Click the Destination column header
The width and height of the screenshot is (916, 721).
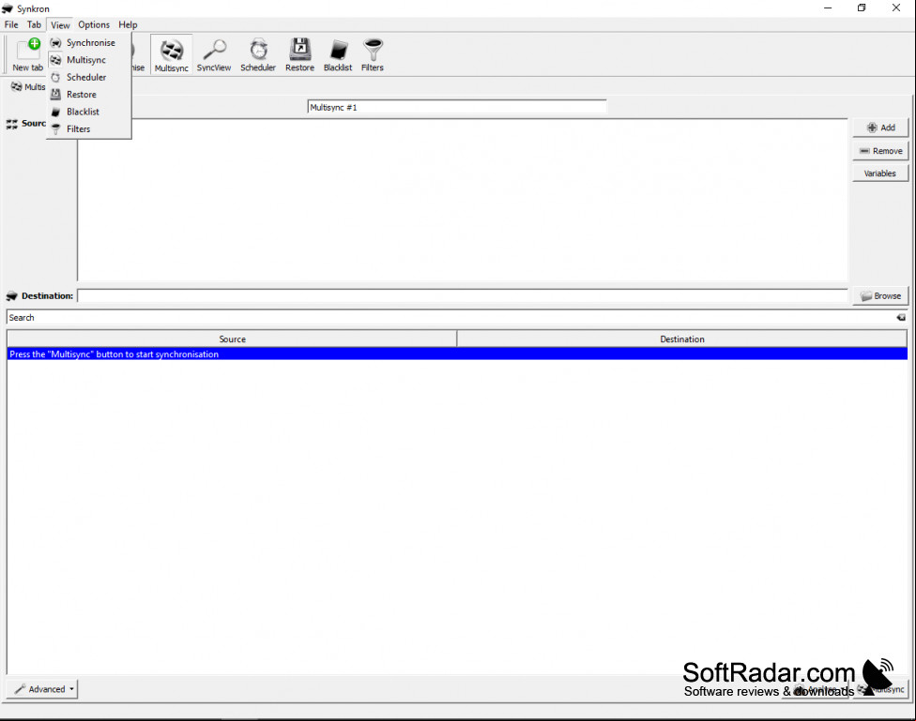(x=681, y=339)
